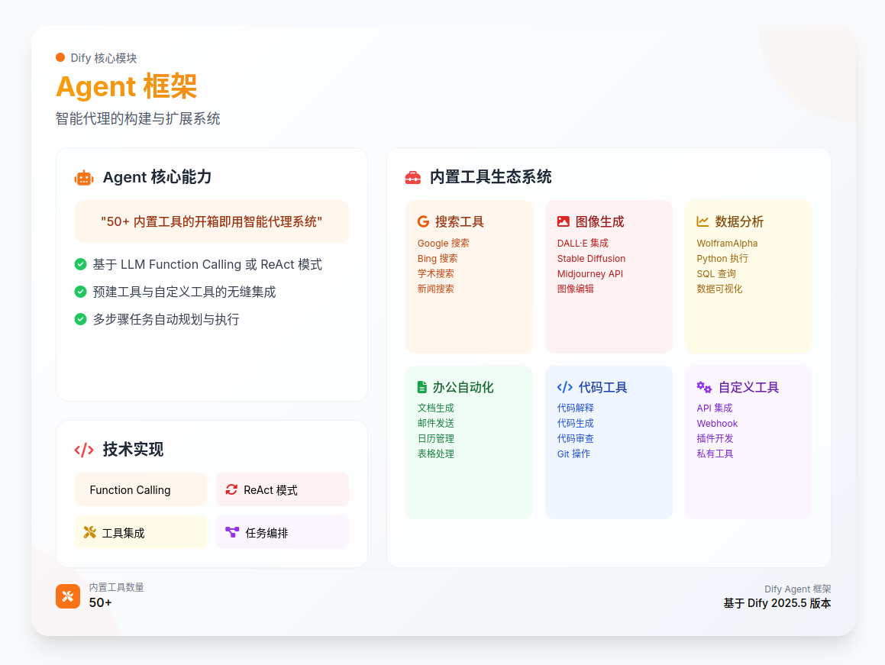Click the line chart icon on 数据分析 card
This screenshot has width=885, height=665.
tap(703, 221)
